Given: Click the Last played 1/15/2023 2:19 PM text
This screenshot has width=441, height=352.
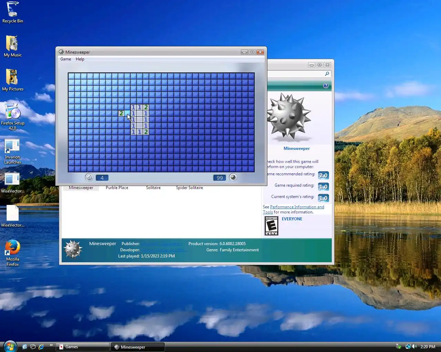Looking at the screenshot, I should click(146, 256).
